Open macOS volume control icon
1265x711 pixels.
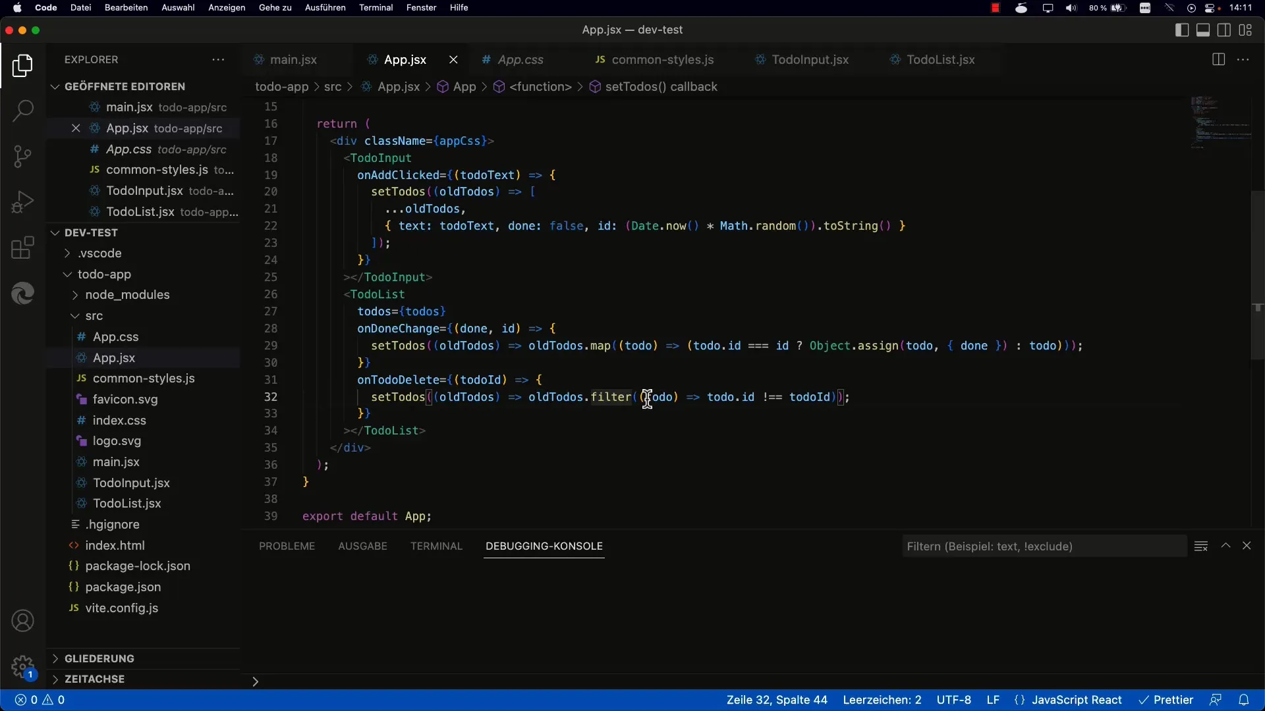click(1071, 8)
